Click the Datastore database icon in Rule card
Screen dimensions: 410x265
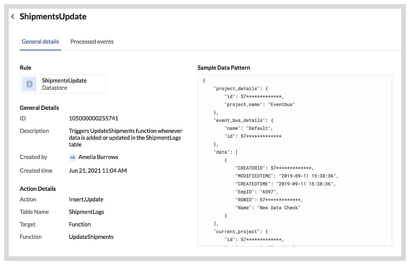point(29,84)
